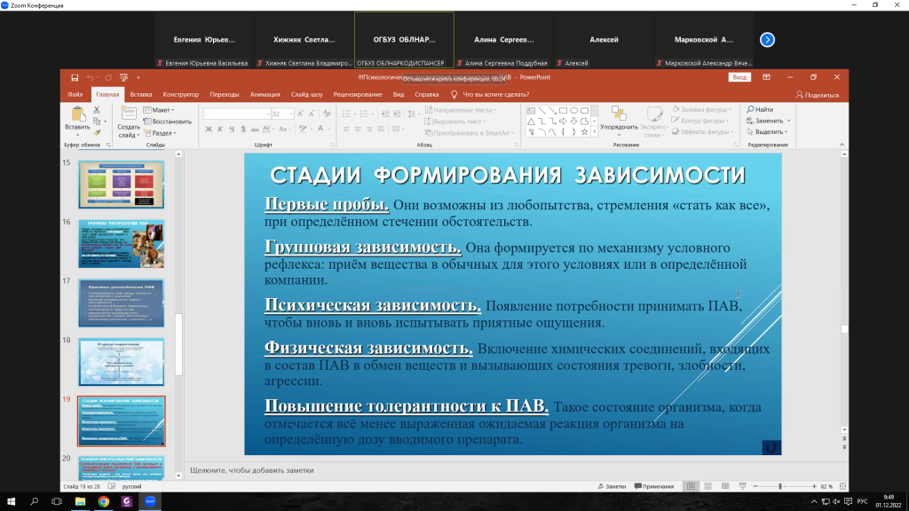Toggle the Notes (Заметки) pane
Viewport: 909px width, 511px height.
[612, 487]
